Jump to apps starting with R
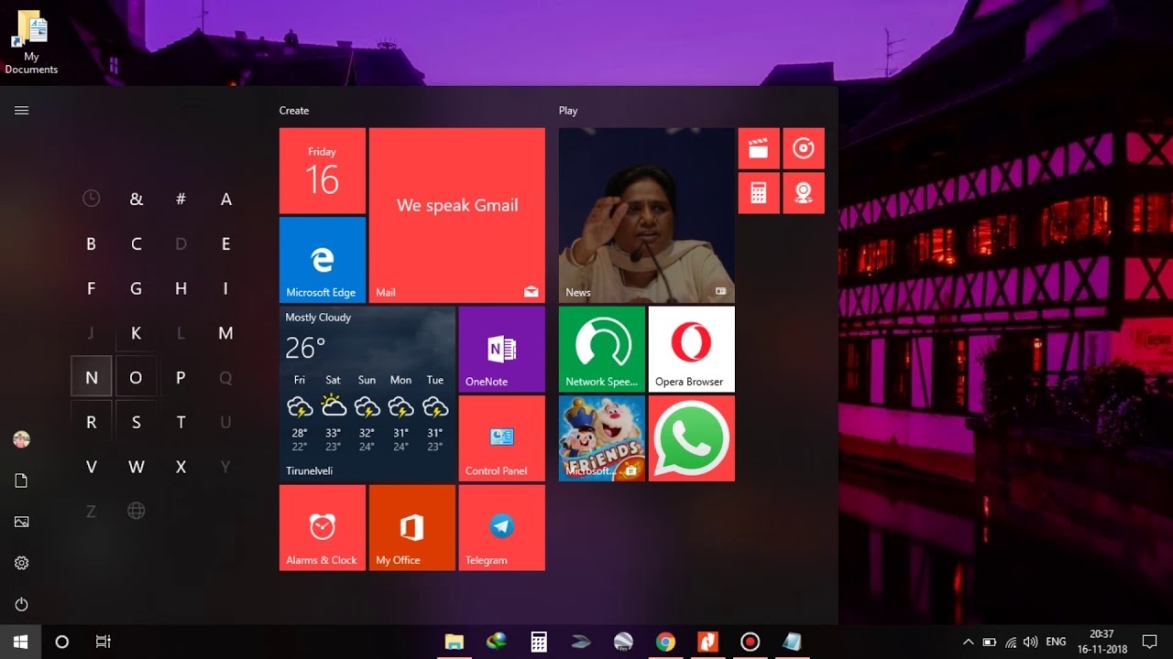Image resolution: width=1173 pixels, height=659 pixels. (91, 422)
